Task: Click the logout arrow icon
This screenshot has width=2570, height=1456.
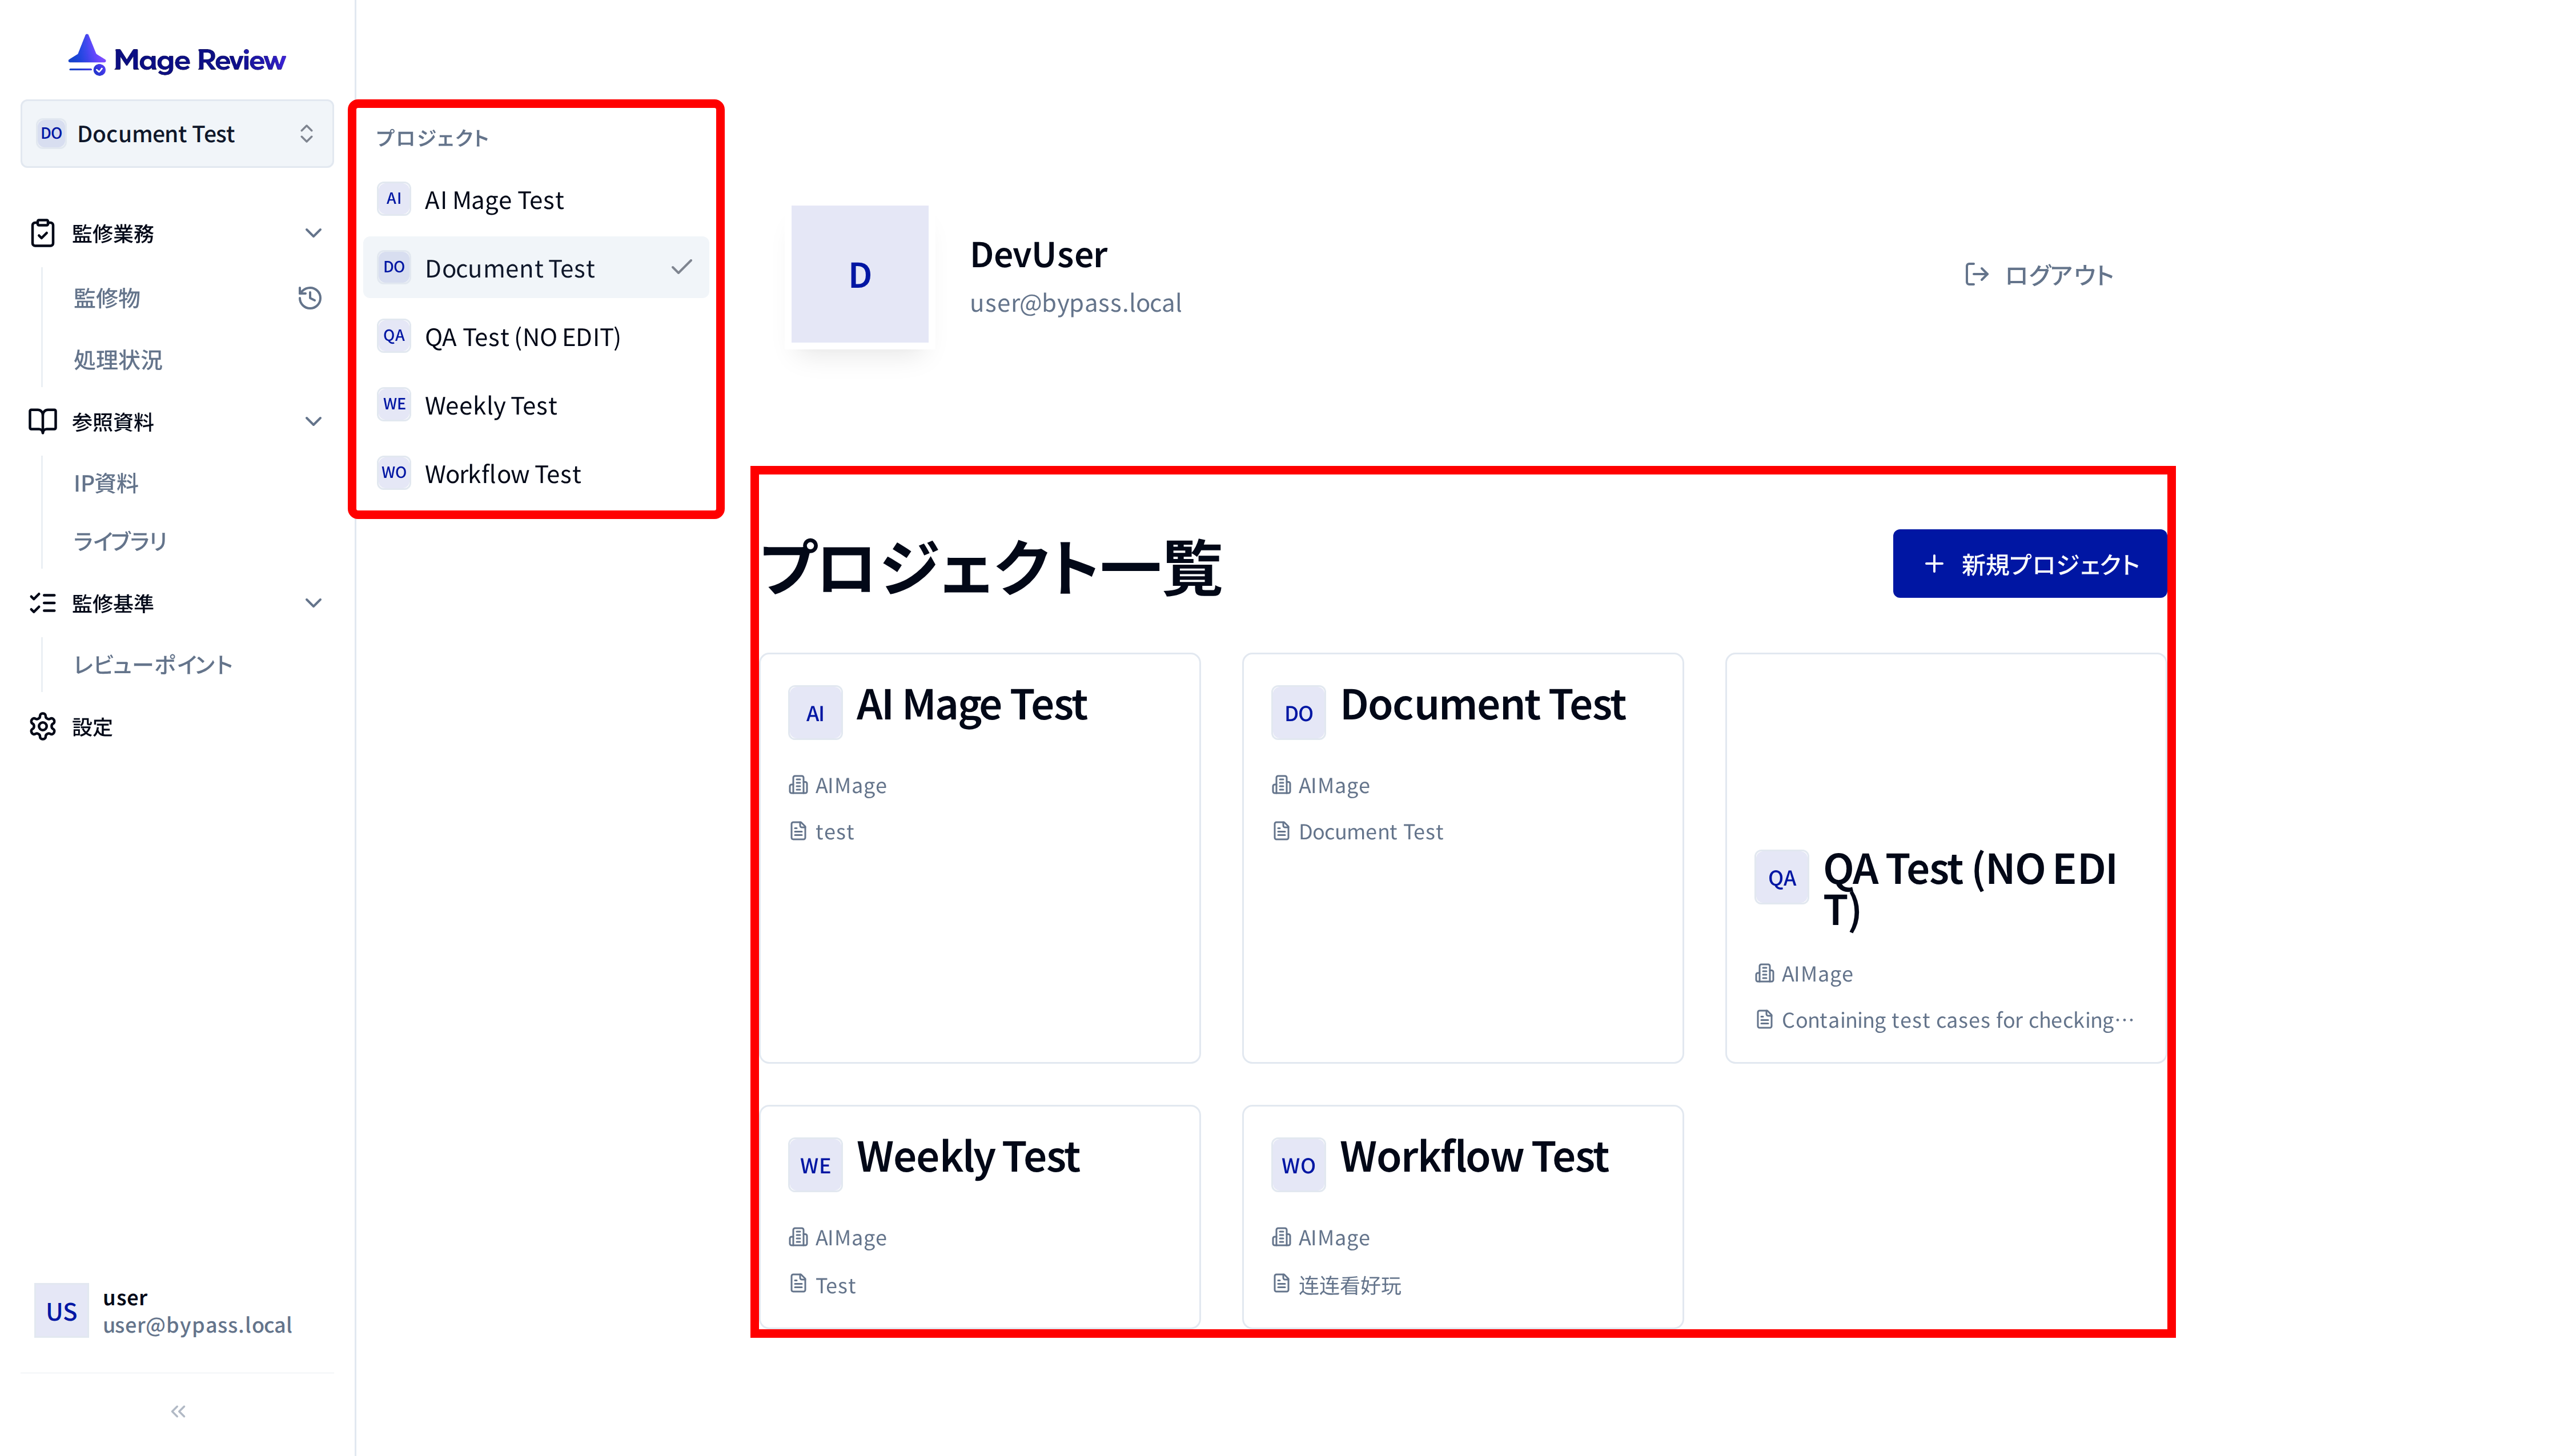Action: pyautogui.click(x=1976, y=274)
